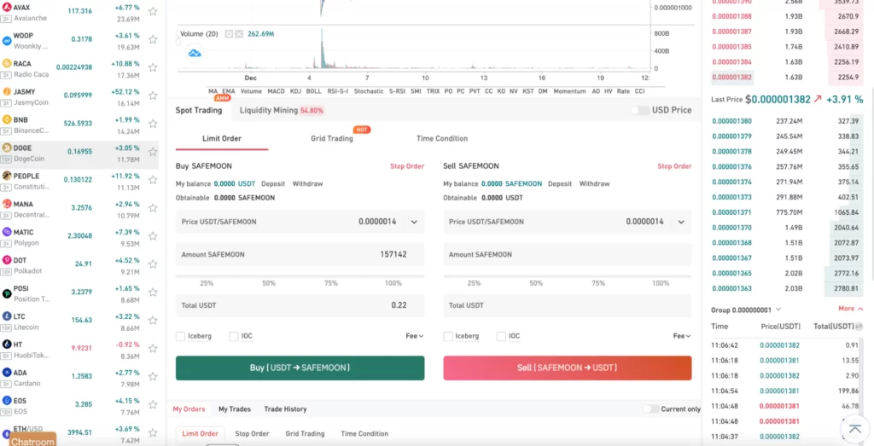Click the LTC Litecoin coin logo

(7, 316)
